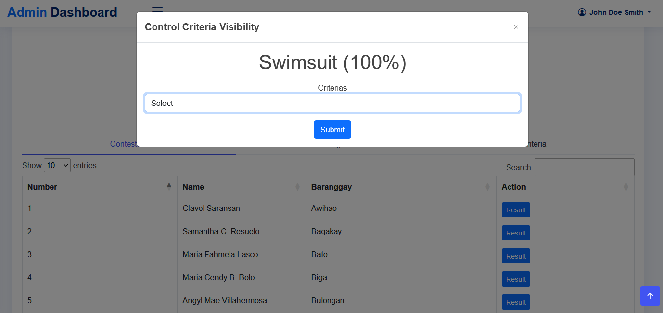Click Result for Maria Cendy B. Bolo
663x313 pixels.
point(515,279)
